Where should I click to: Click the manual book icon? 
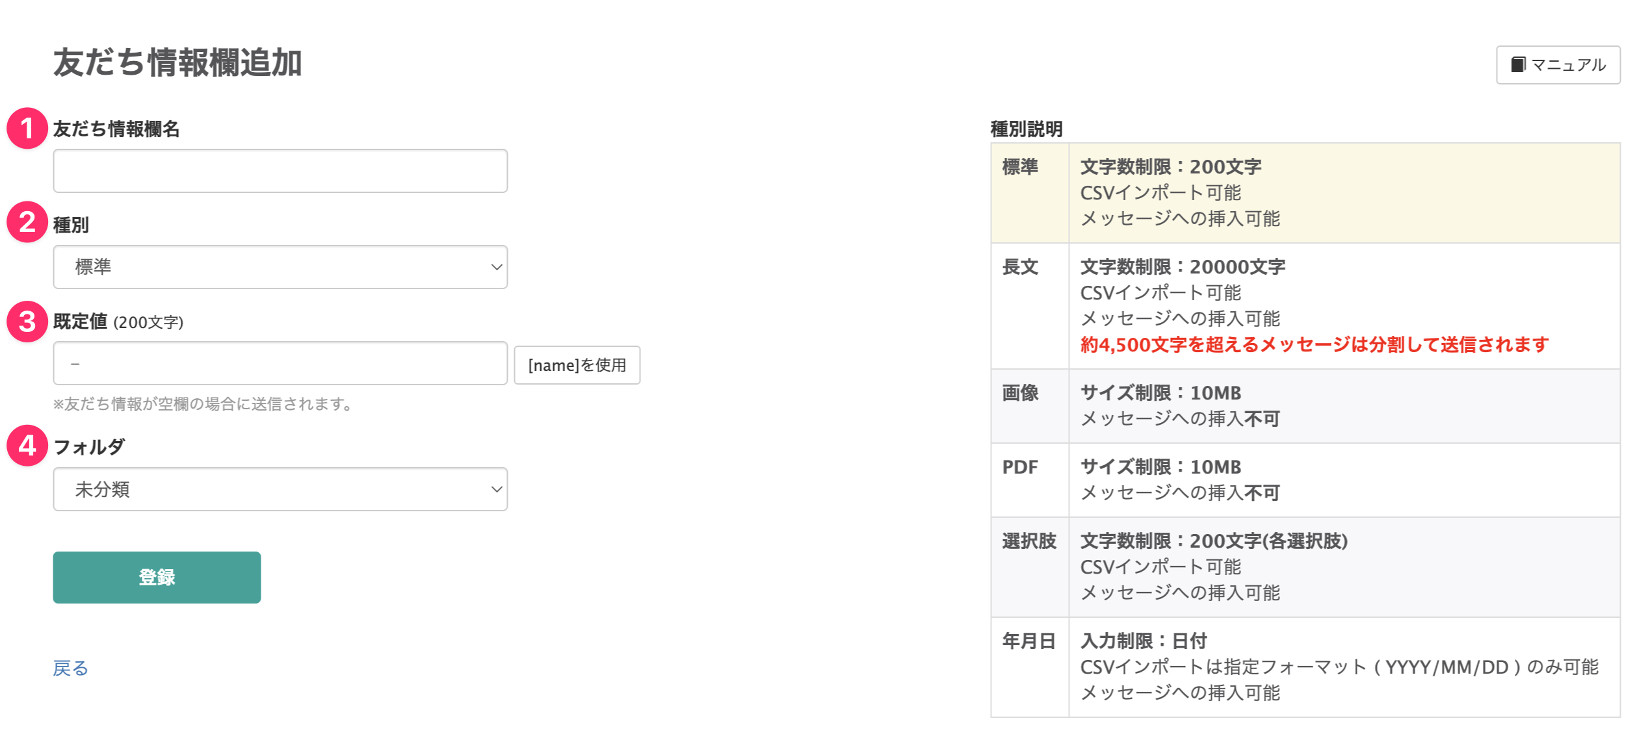(x=1517, y=64)
